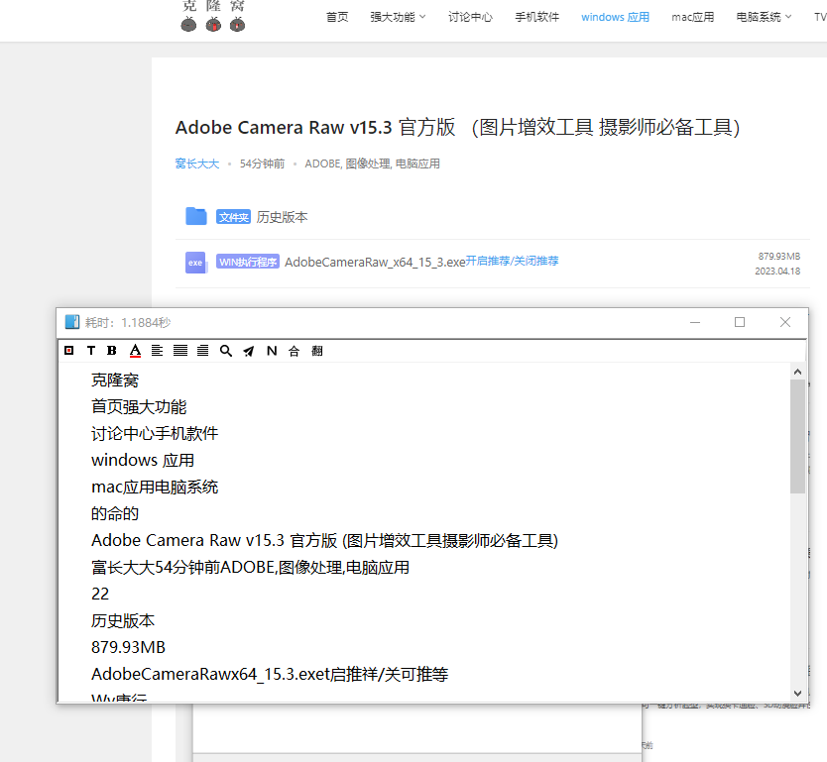827x762 pixels.
Task: Click the N toolbar icon
Action: pos(272,351)
